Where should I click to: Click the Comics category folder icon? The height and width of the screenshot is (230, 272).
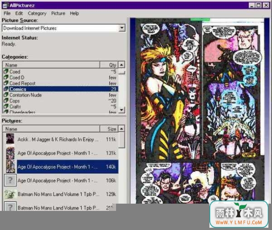pos(6,89)
